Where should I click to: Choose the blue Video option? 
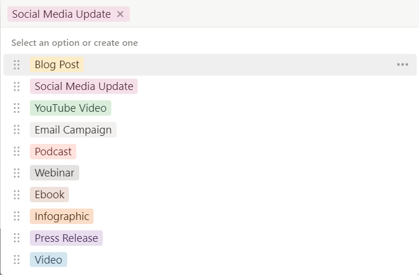coord(48,260)
